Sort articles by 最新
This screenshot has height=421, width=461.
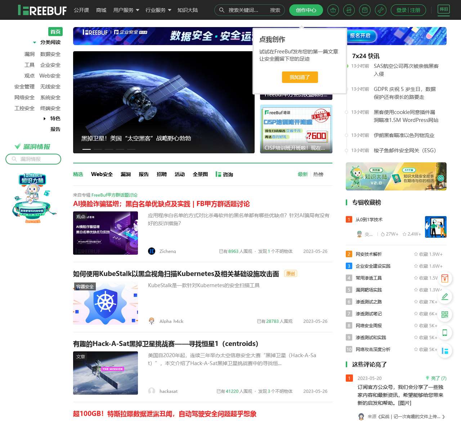[x=303, y=174]
